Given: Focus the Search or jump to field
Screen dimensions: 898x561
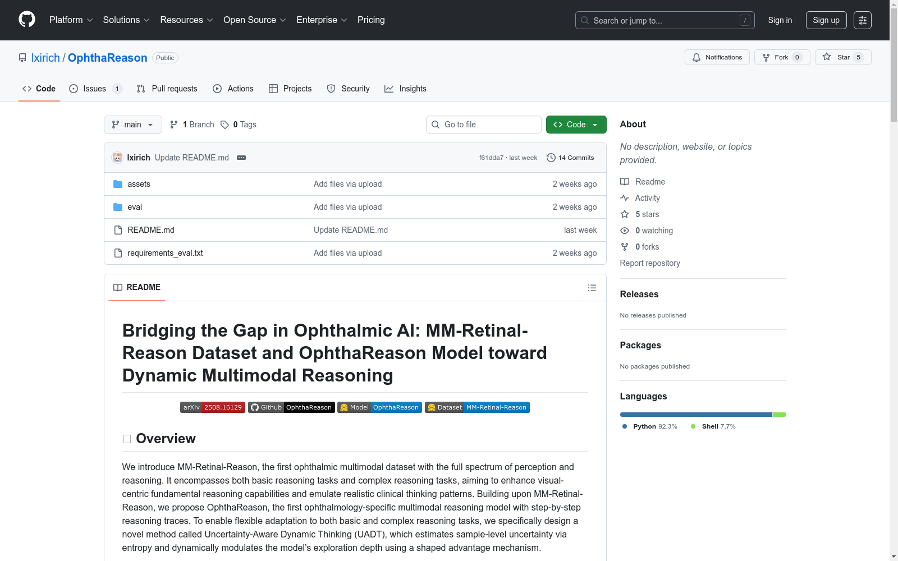Looking at the screenshot, I should 665,20.
